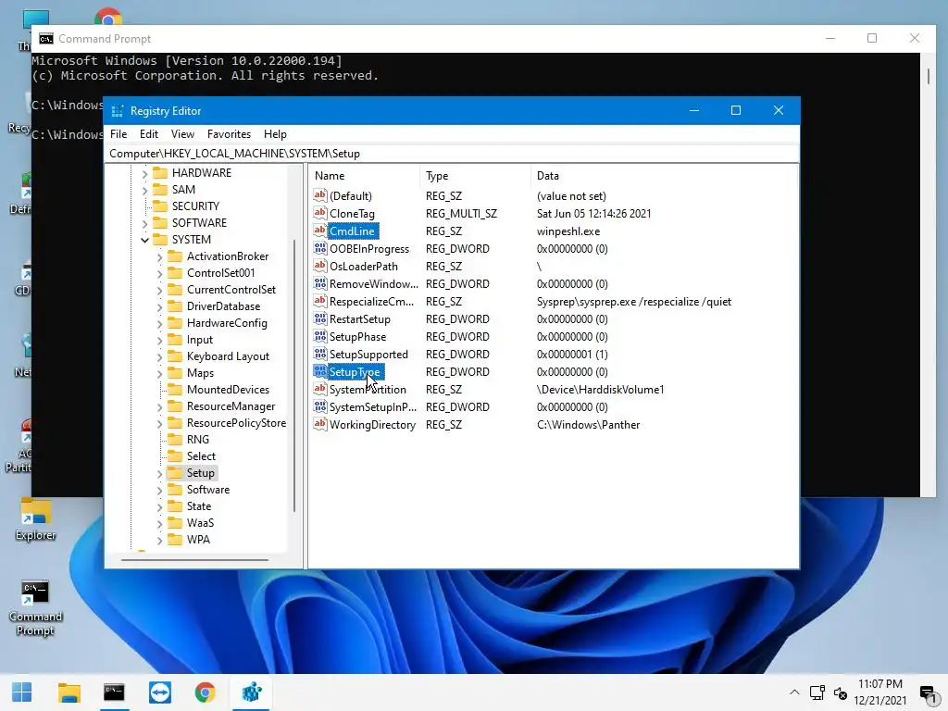Click the OOBEInProgress DWORD icon
Image resolution: width=948 pixels, height=711 pixels.
click(319, 248)
